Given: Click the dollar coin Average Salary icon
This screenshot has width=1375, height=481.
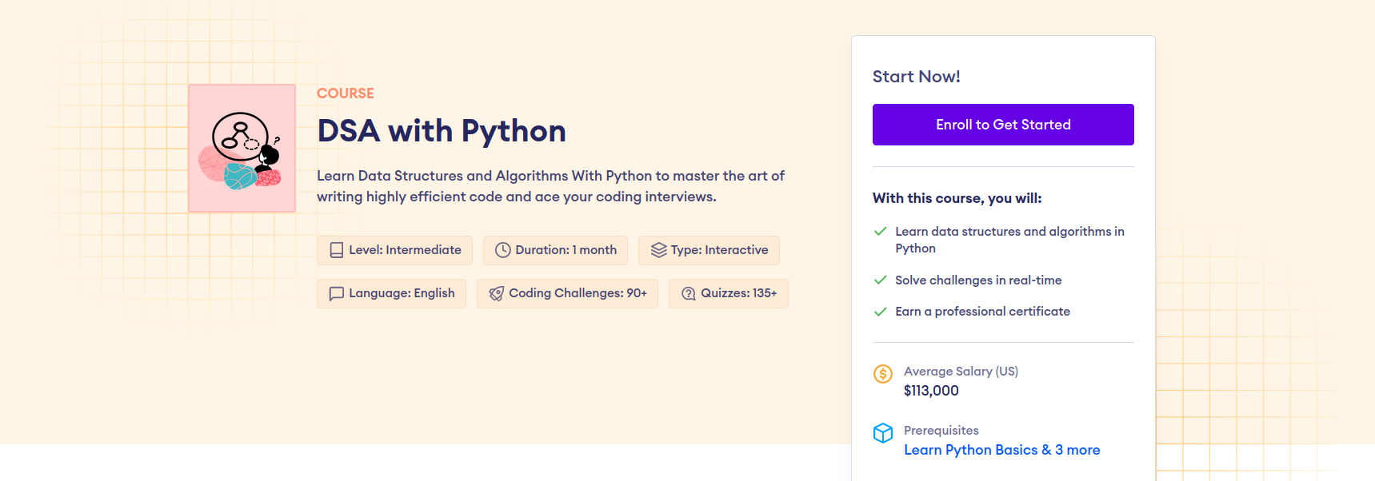Looking at the screenshot, I should click(x=882, y=373).
